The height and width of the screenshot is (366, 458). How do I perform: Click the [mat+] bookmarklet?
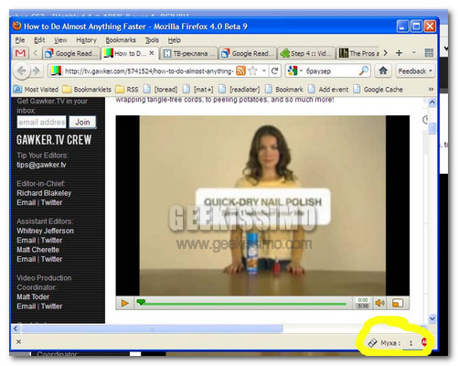point(198,90)
